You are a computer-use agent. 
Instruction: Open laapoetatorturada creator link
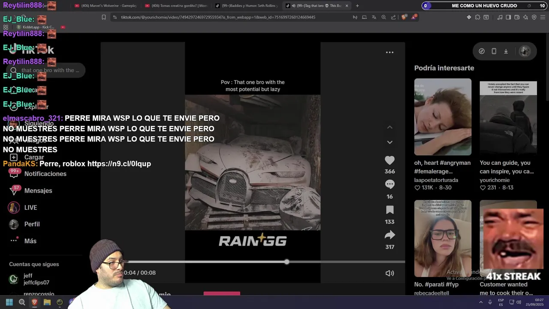(x=436, y=180)
